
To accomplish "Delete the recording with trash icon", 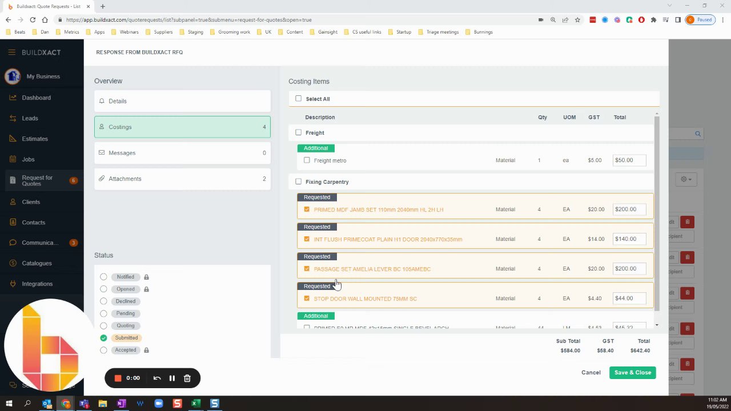I will (187, 378).
